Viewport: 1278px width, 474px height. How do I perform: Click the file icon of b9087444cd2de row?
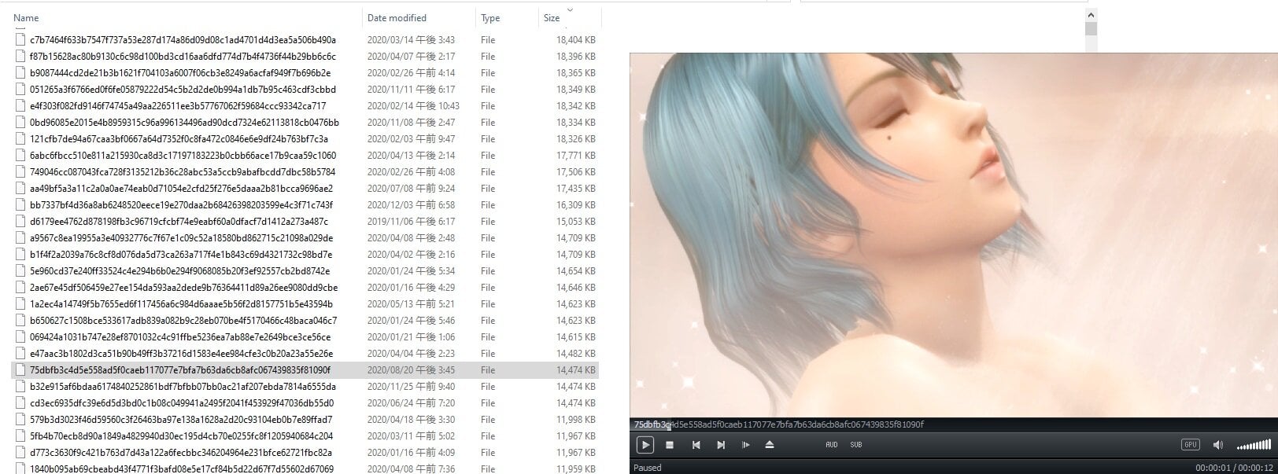coord(20,73)
